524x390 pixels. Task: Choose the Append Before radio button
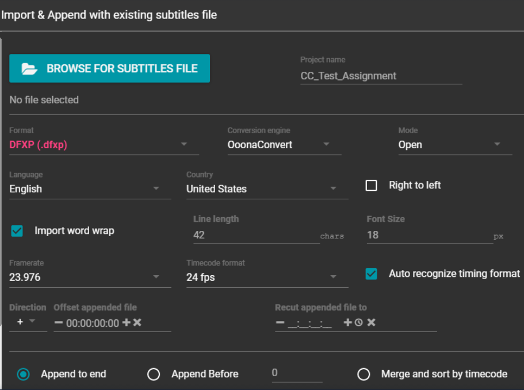(154, 374)
